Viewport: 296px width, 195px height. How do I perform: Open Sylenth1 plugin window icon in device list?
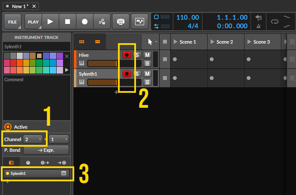63,173
